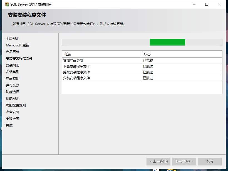Click the 下一步(N) button to continue
The width and height of the screenshot is (228, 171).
point(184,161)
